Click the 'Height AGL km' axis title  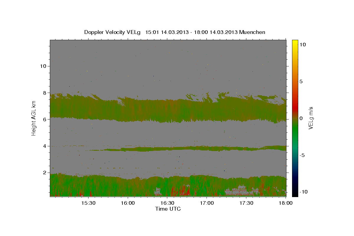[34, 118]
